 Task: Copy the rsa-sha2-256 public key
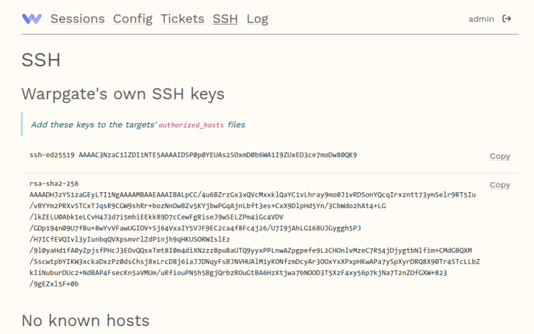(499, 185)
